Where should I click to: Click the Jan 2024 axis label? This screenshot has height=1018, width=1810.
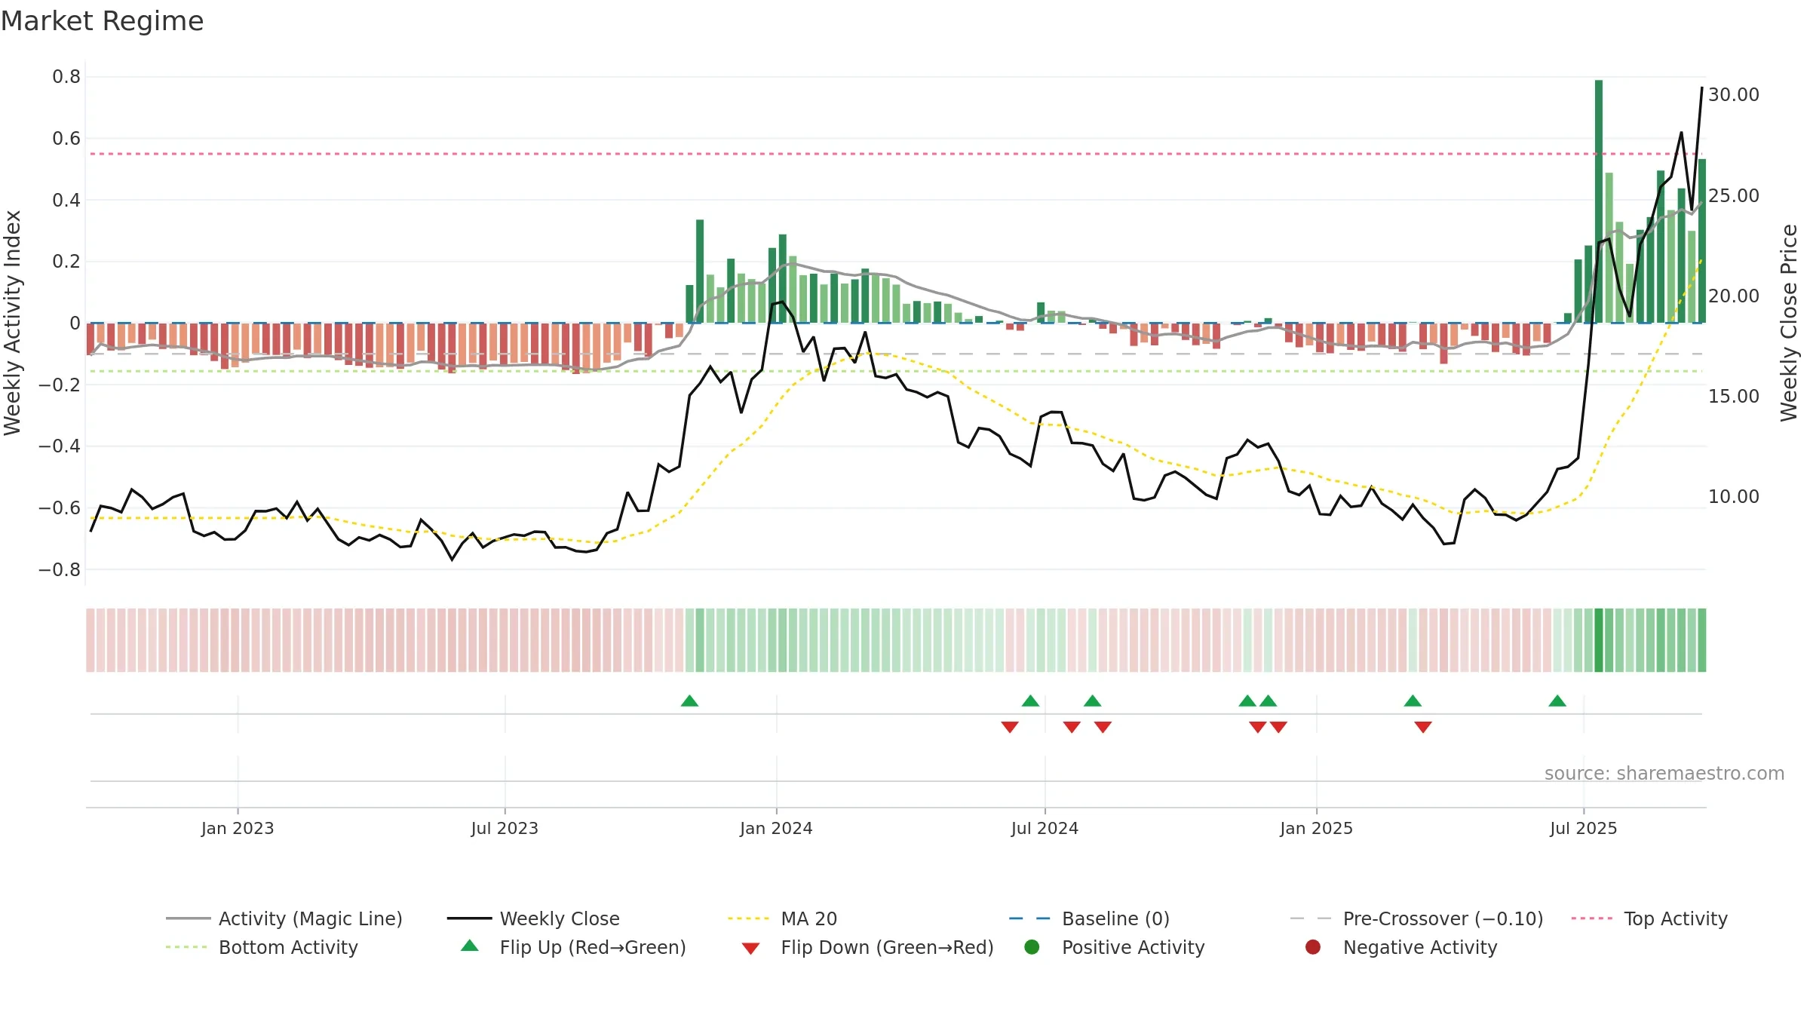pos(776,828)
